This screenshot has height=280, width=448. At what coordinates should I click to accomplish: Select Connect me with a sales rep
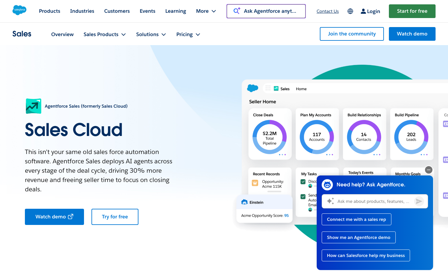(x=357, y=219)
